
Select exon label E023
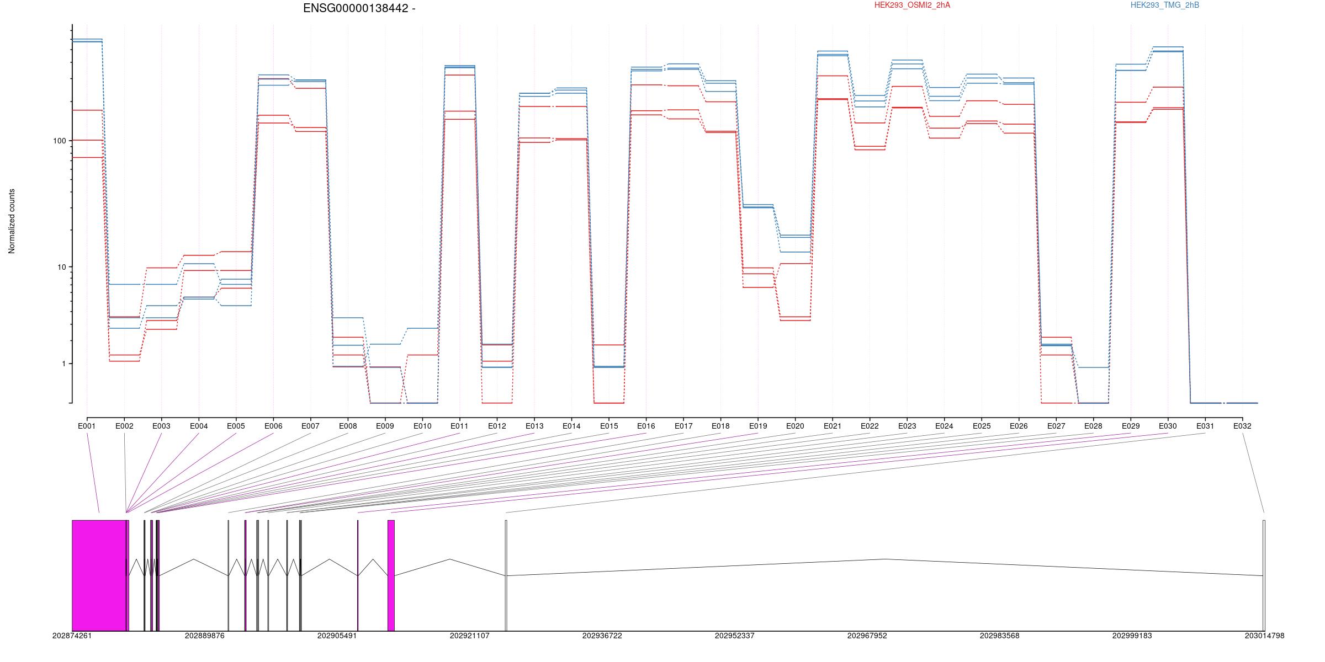click(x=907, y=426)
